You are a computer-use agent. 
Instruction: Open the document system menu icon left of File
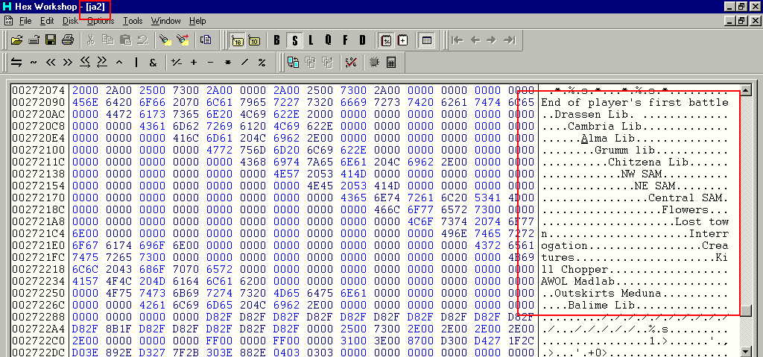(x=8, y=21)
